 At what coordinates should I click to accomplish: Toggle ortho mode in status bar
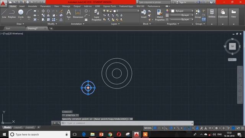[x=167, y=128]
